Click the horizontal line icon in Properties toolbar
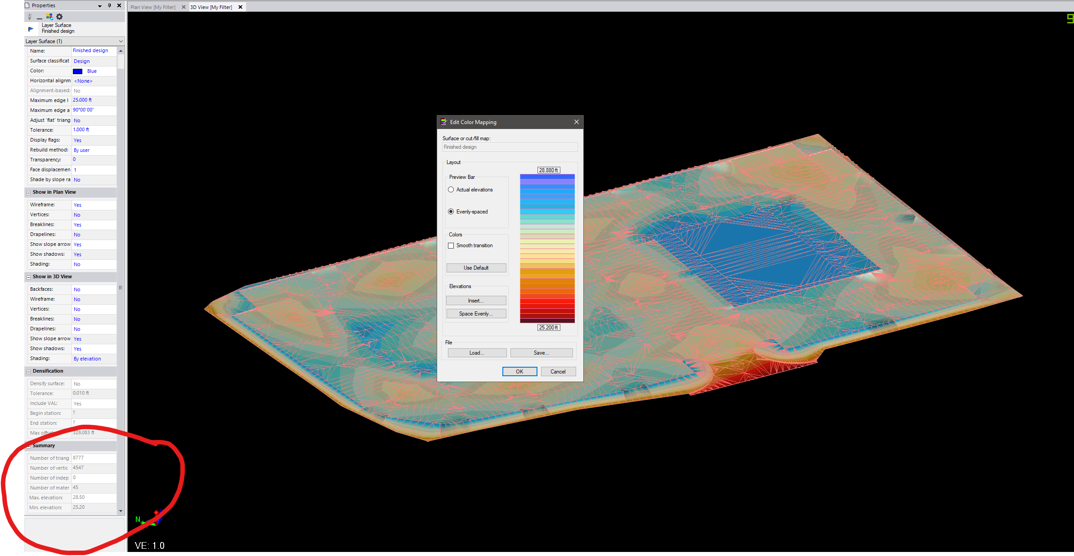 [40, 18]
